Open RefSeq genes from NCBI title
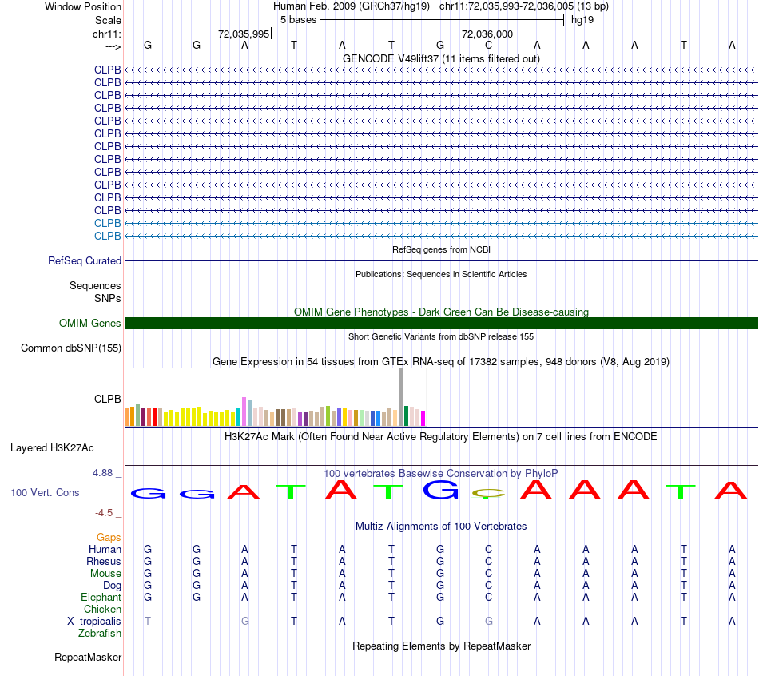759x676 pixels. [x=441, y=249]
